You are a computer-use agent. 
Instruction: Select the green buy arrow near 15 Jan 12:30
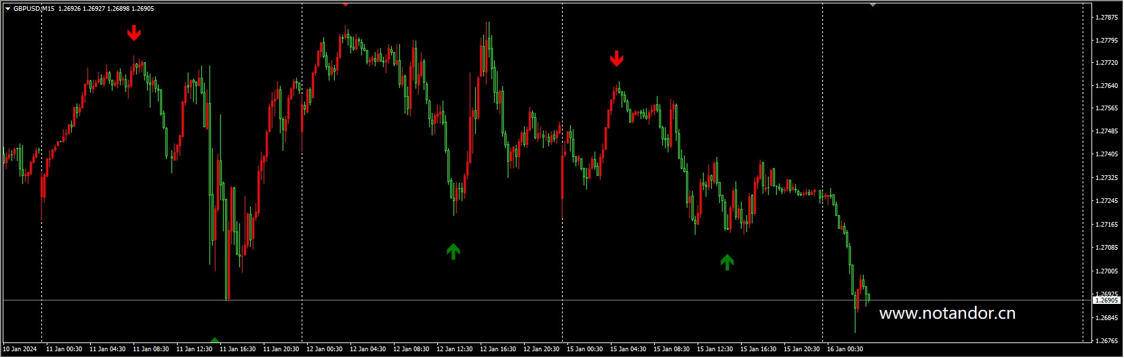727,262
